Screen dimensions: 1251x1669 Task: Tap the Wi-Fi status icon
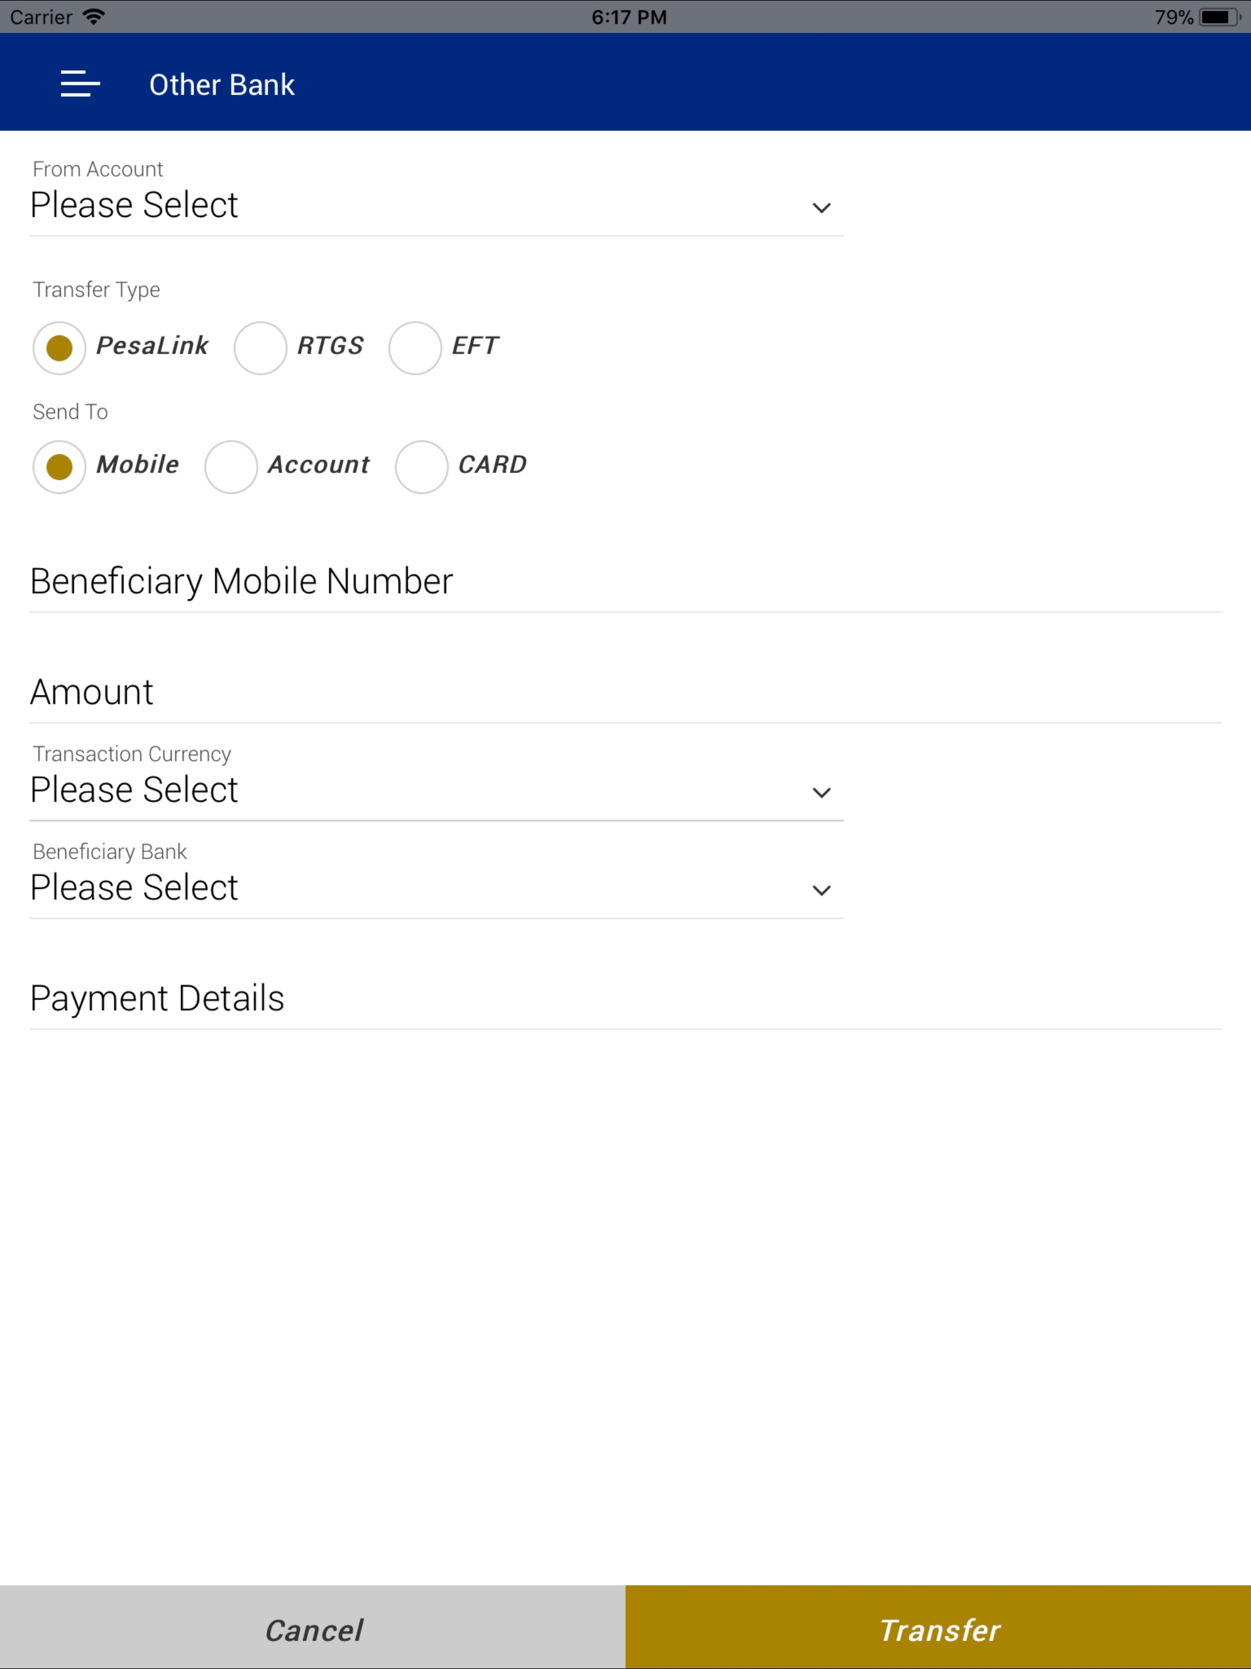[93, 16]
